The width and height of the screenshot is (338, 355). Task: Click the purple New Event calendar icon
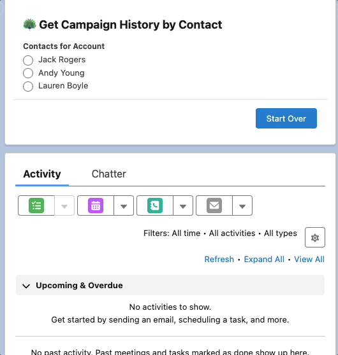(96, 205)
